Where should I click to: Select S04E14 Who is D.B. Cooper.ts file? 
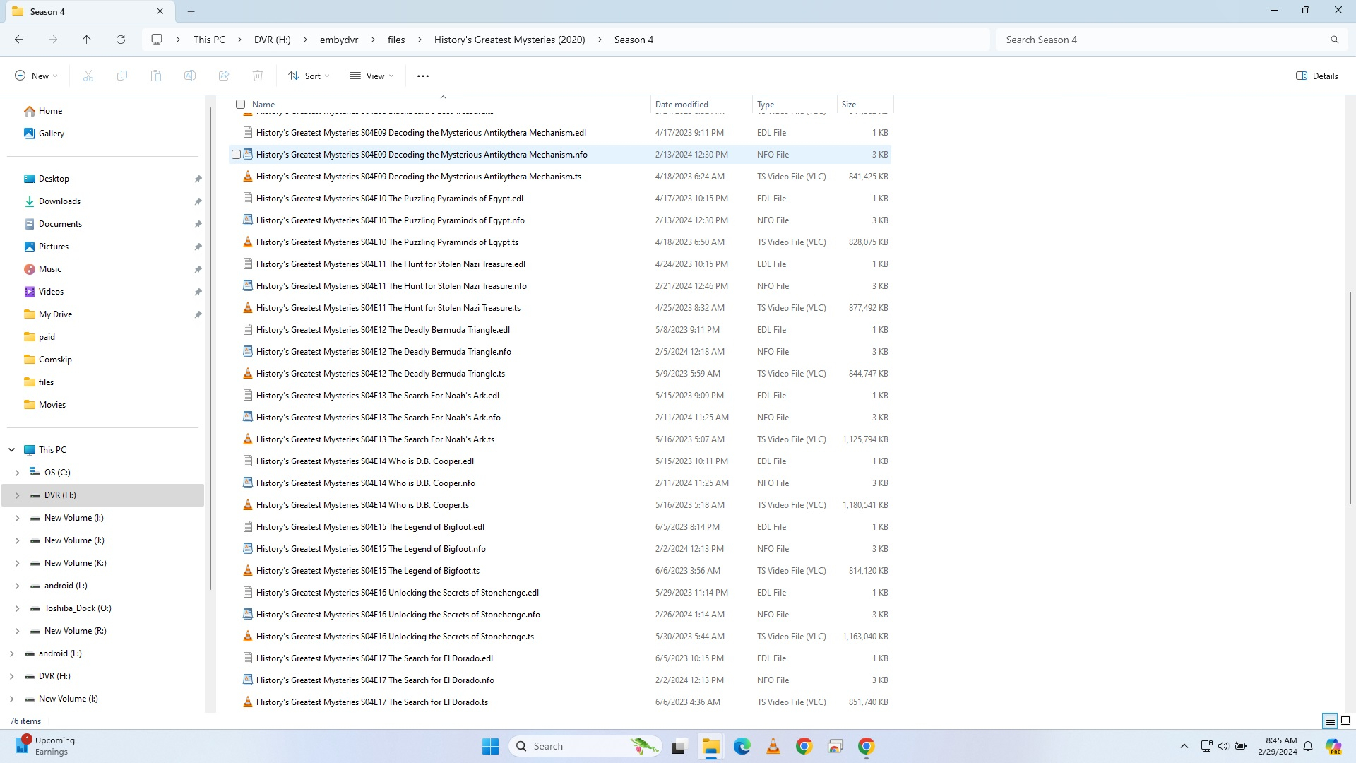tap(362, 505)
